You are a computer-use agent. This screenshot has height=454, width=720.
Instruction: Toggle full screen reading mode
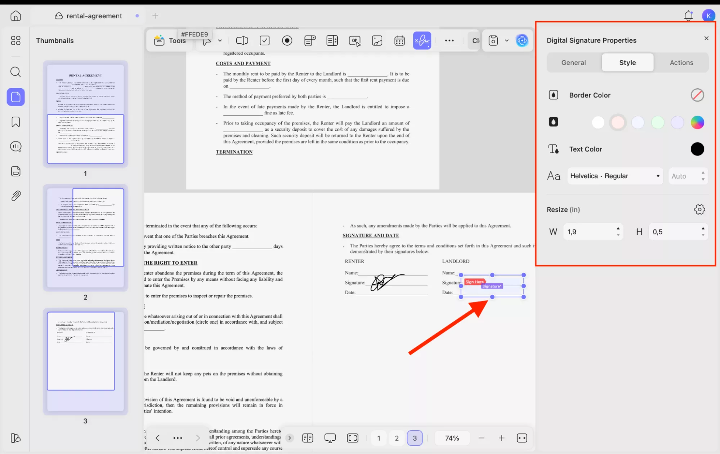pyautogui.click(x=353, y=438)
